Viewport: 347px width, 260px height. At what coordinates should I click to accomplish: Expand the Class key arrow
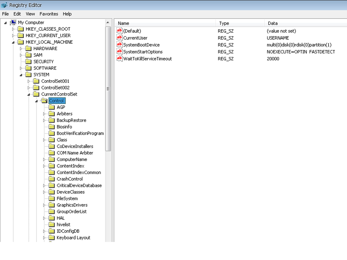coord(44,140)
